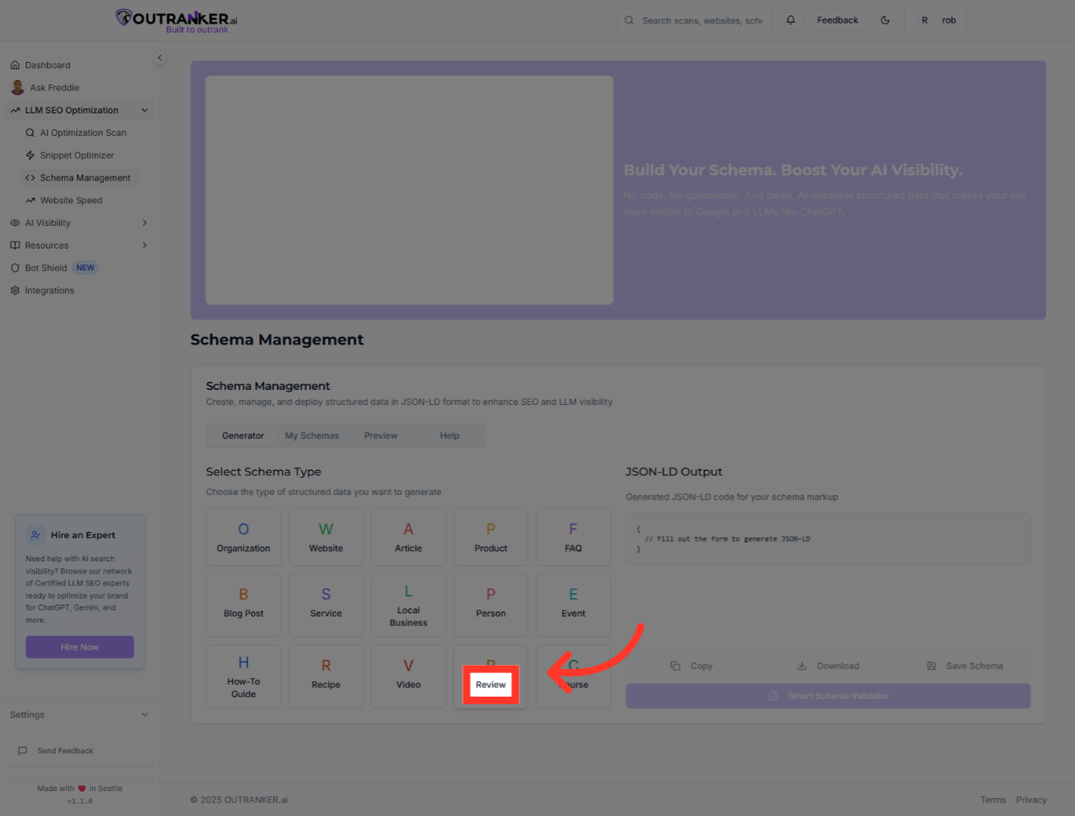The image size is (1075, 816).
Task: Open the Privacy link
Action: pos(1031,800)
